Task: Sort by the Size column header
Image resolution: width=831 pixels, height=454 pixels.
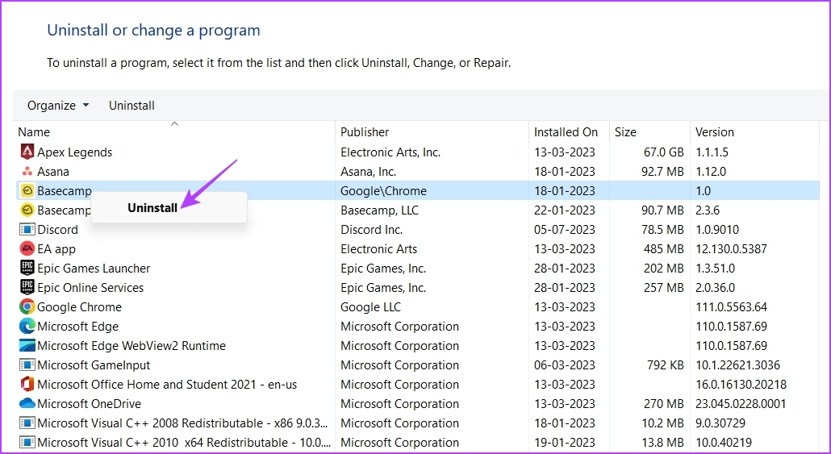Action: pyautogui.click(x=625, y=132)
